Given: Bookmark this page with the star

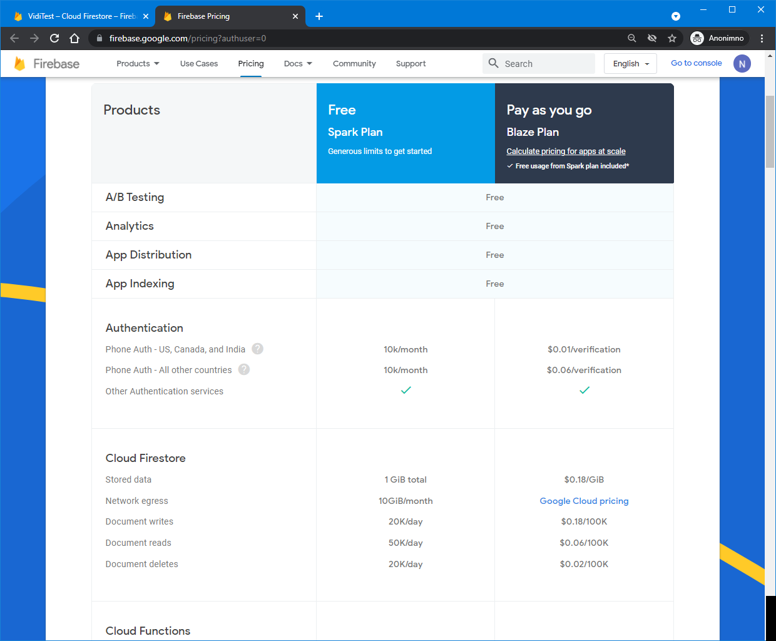Looking at the screenshot, I should 672,38.
